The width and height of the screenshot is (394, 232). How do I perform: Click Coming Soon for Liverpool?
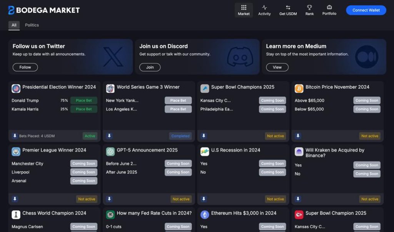[83, 172]
